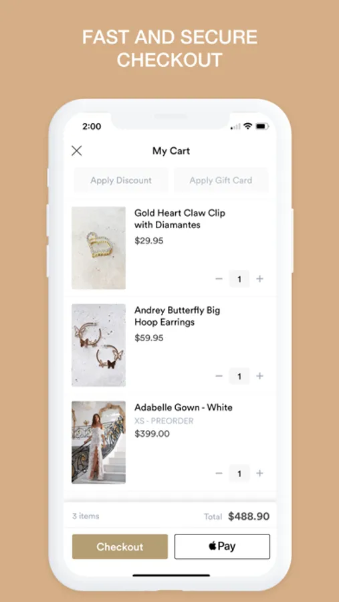
Task: Click the quantity field for Adabelle Gown
Action: (x=239, y=474)
